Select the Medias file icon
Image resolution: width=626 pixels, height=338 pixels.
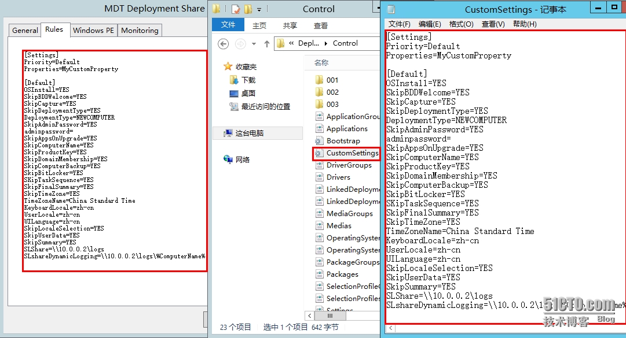pyautogui.click(x=320, y=226)
